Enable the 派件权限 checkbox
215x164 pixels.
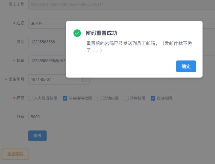click(126, 98)
